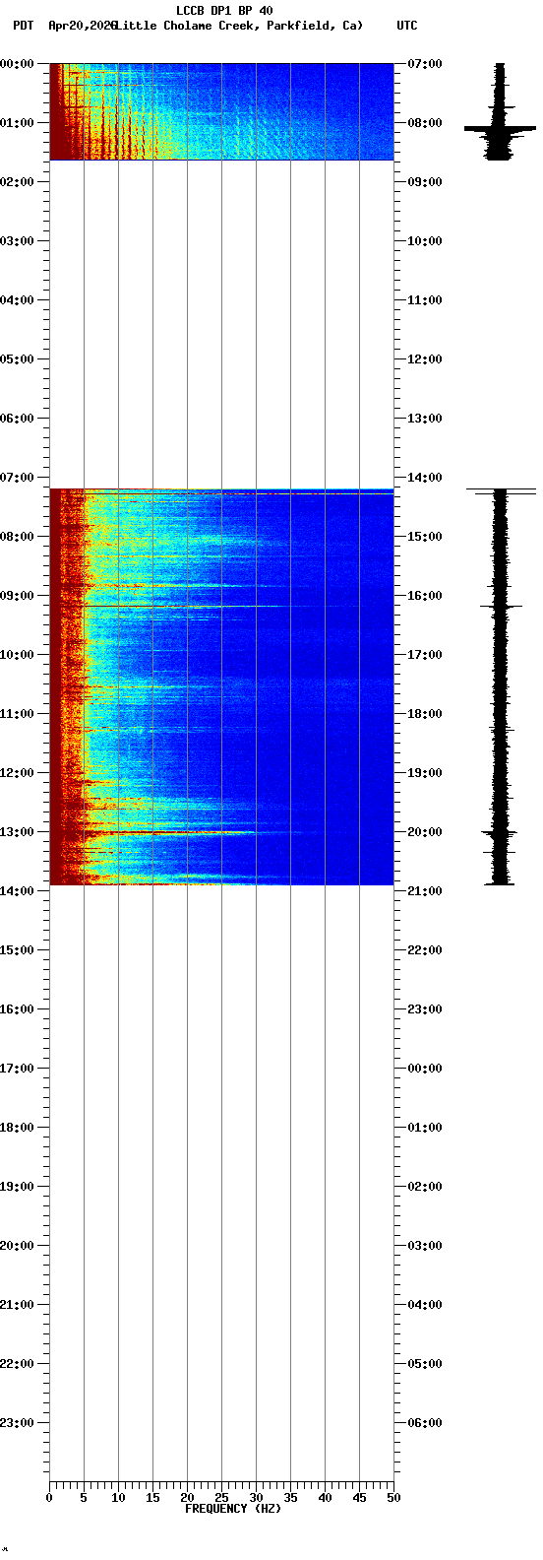Click the "08:00" UTC axis label on the right
Screen dimensions: 543x1560
[425, 123]
